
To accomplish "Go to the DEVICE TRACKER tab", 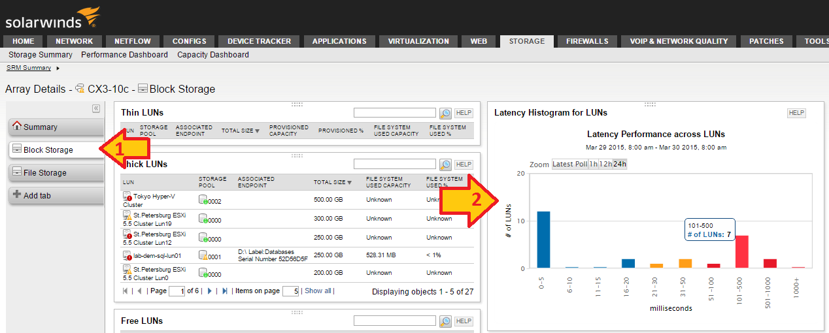I will coord(260,41).
